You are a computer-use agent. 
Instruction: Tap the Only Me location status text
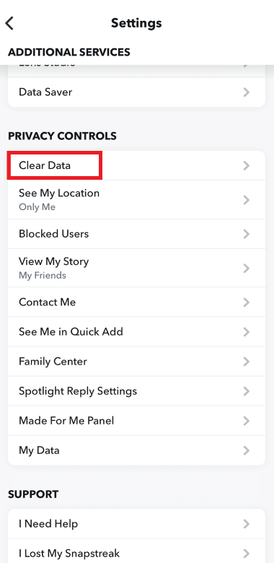pos(37,207)
